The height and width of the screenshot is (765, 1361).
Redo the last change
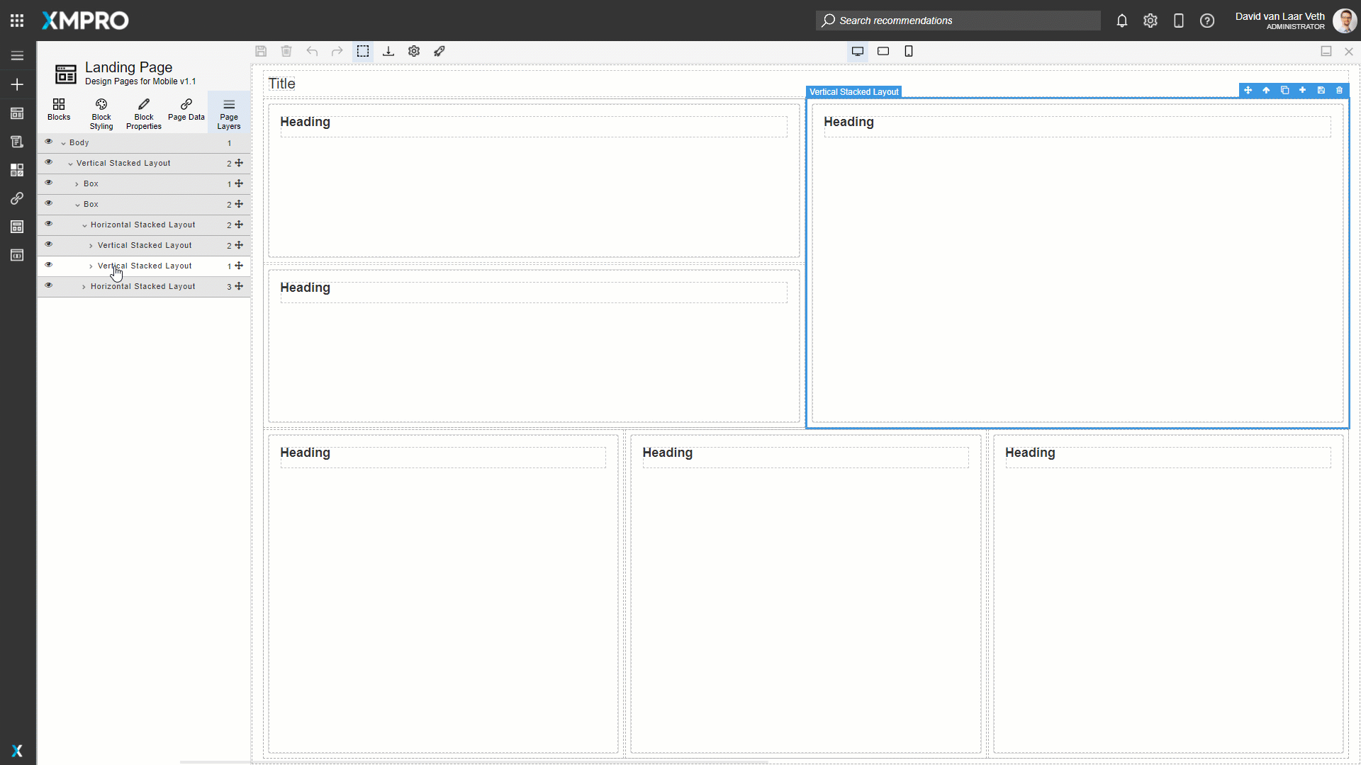pos(337,51)
